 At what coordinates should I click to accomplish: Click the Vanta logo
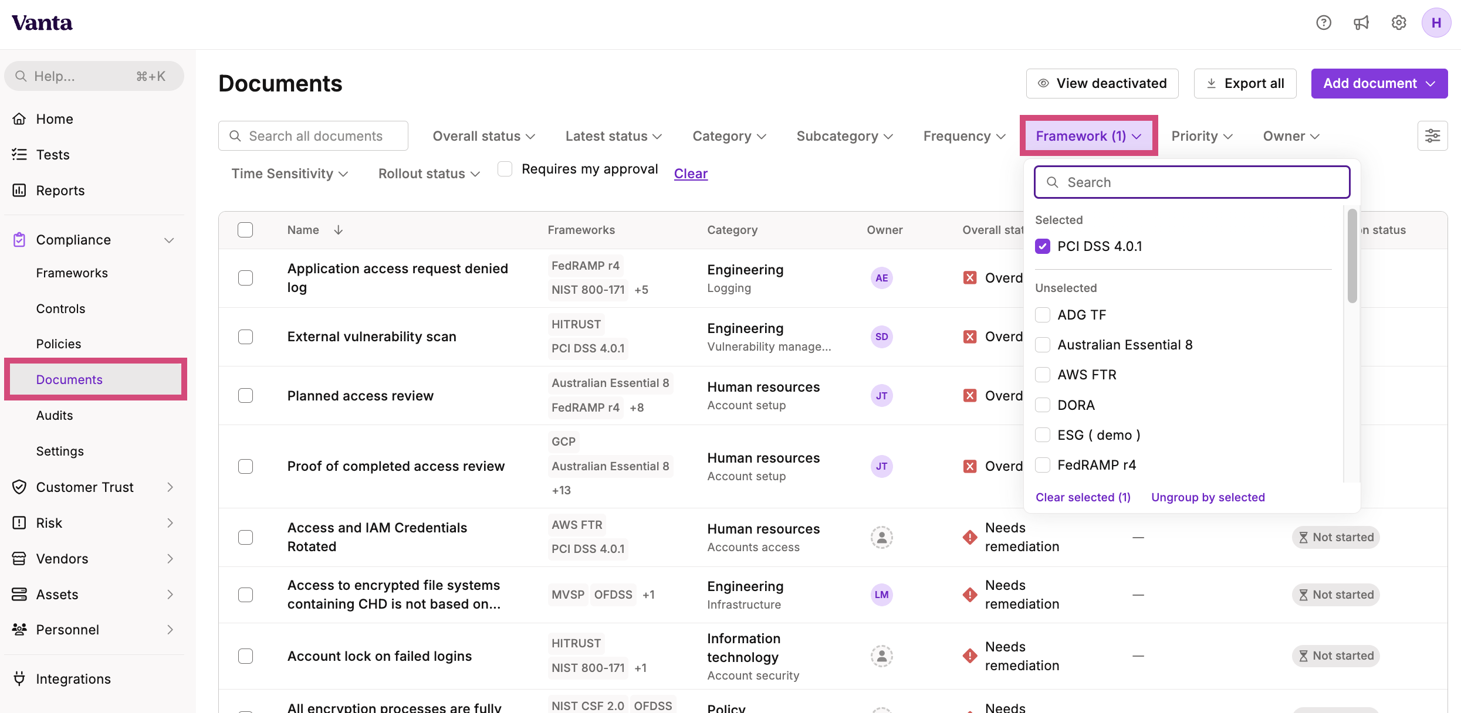[42, 23]
